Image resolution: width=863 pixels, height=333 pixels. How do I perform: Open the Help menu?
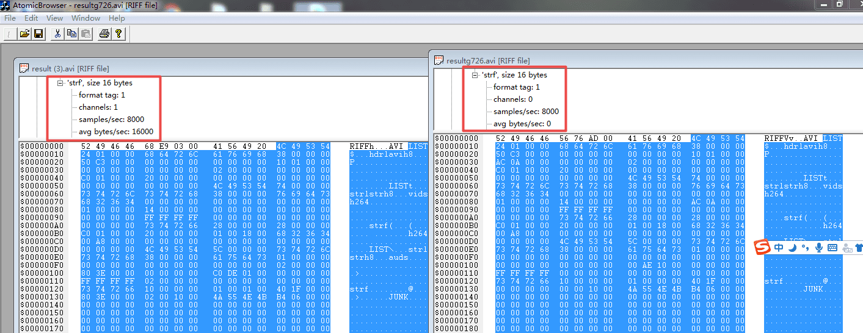[x=117, y=18]
